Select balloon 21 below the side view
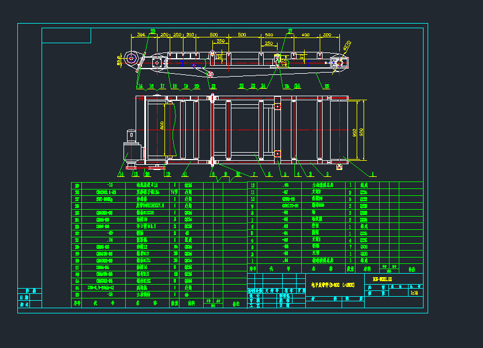This screenshot has height=348, width=483. coord(213,85)
